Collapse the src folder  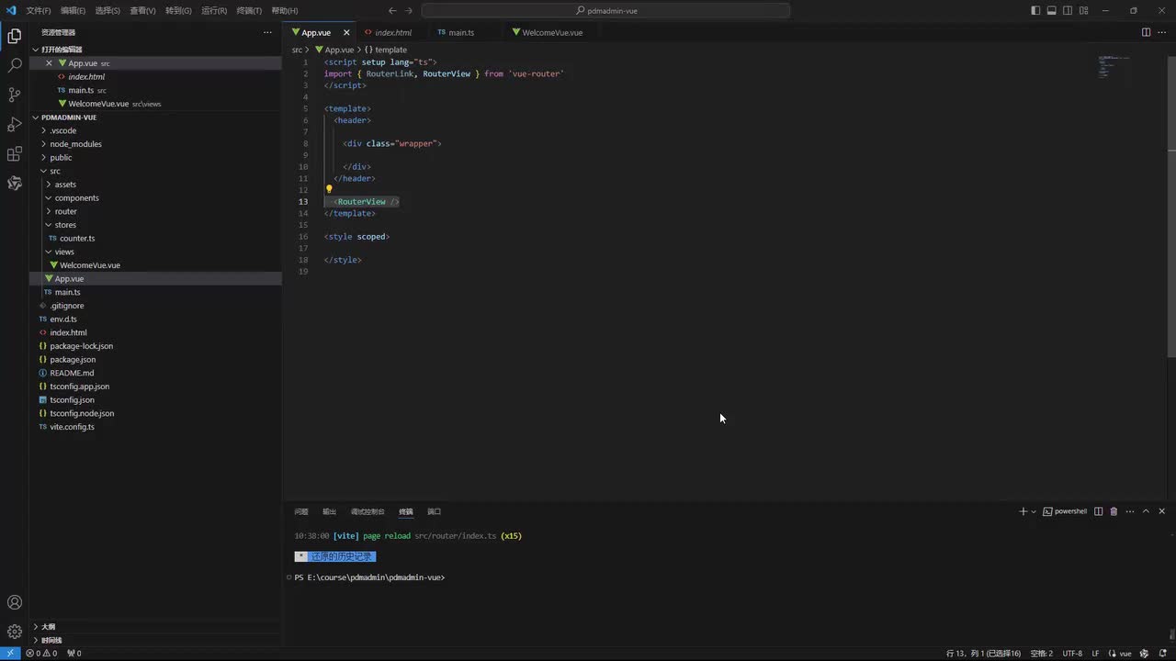[55, 171]
